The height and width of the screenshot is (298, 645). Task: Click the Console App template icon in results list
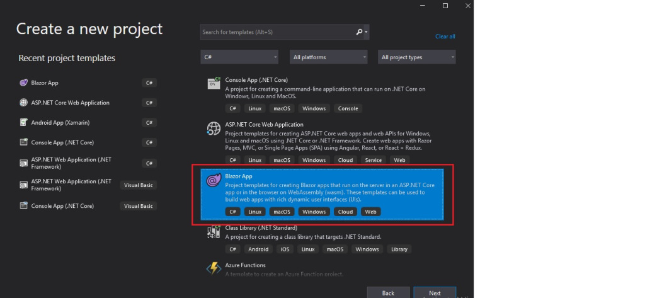(x=214, y=84)
